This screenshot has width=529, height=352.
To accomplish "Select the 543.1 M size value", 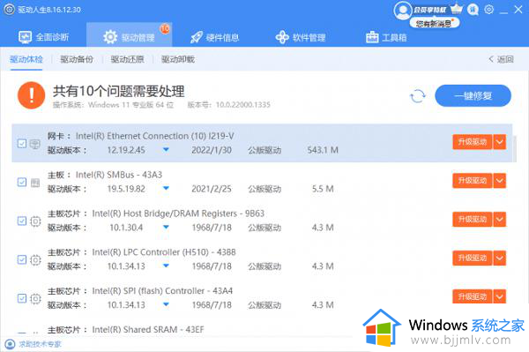I will click(x=323, y=150).
